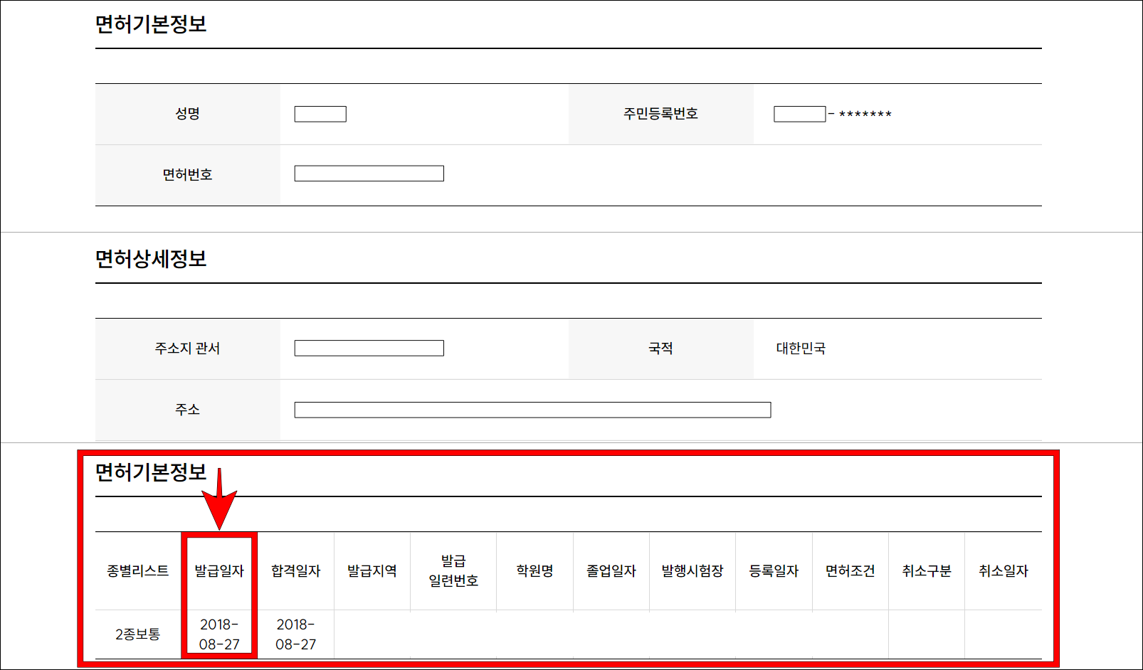Click the 취소일자 column header

[x=1004, y=570]
